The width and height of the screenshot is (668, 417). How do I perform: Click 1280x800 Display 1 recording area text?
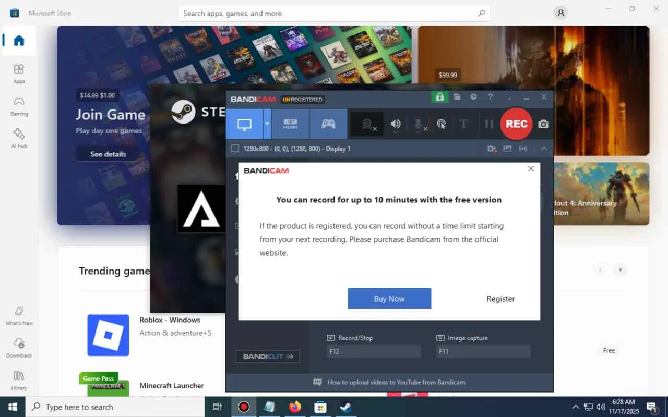[x=297, y=149]
